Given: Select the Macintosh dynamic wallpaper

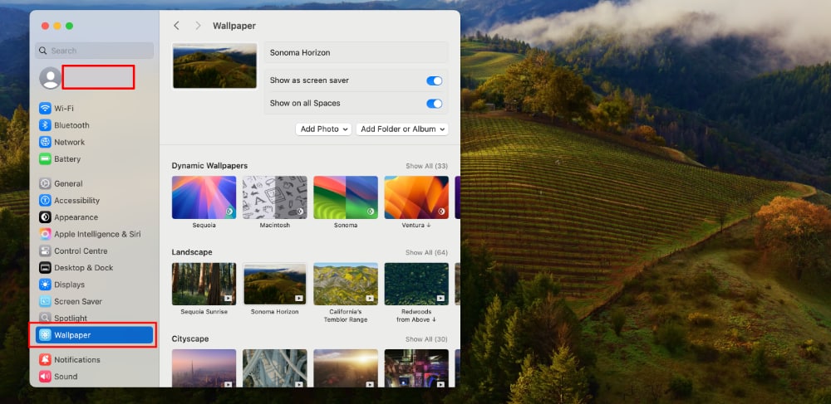Looking at the screenshot, I should click(x=274, y=197).
